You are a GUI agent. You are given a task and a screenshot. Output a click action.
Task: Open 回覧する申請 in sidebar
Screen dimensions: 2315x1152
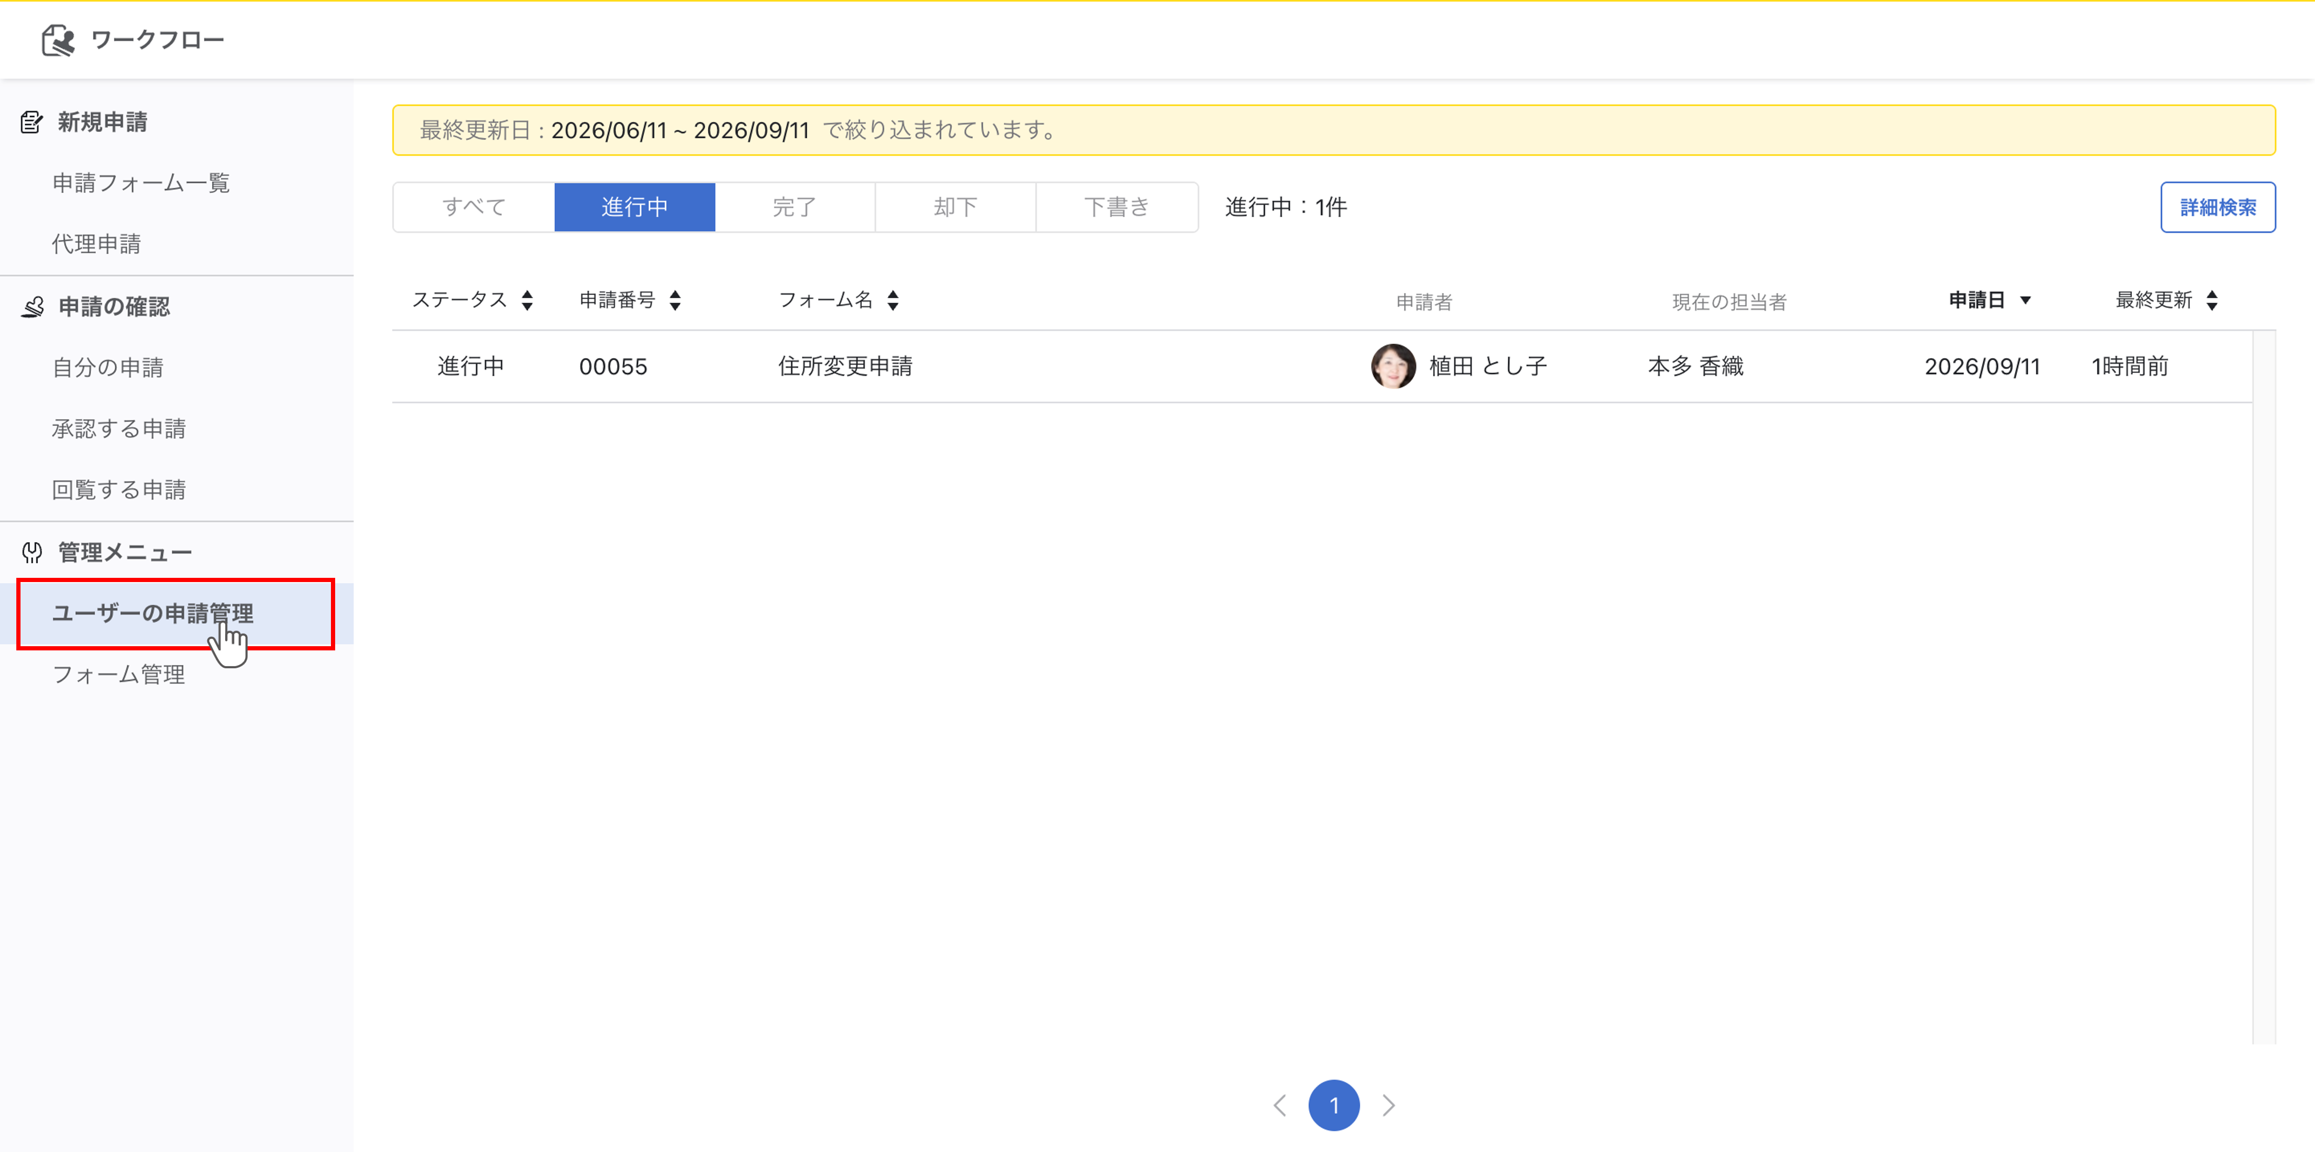click(x=118, y=490)
